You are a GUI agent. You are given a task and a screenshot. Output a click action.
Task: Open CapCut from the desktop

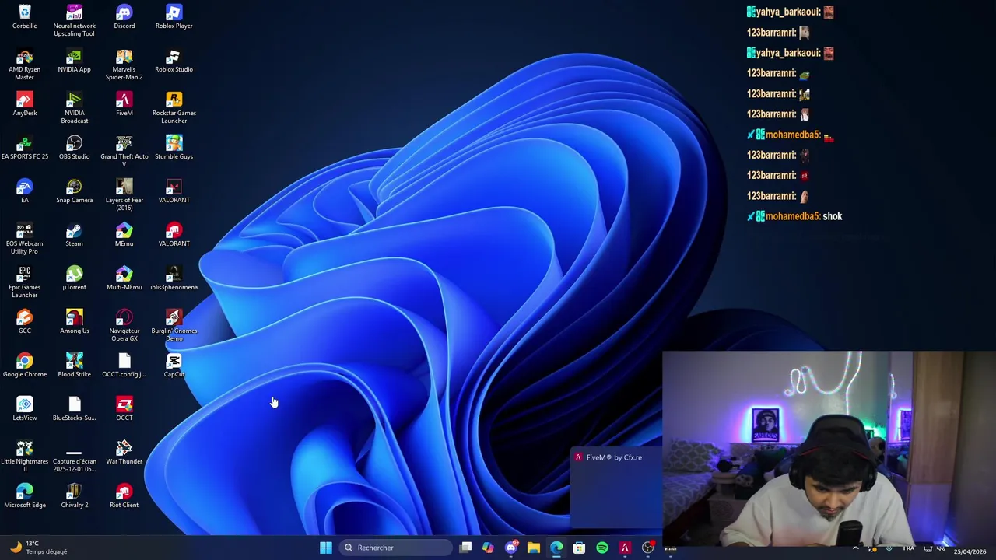point(174,366)
